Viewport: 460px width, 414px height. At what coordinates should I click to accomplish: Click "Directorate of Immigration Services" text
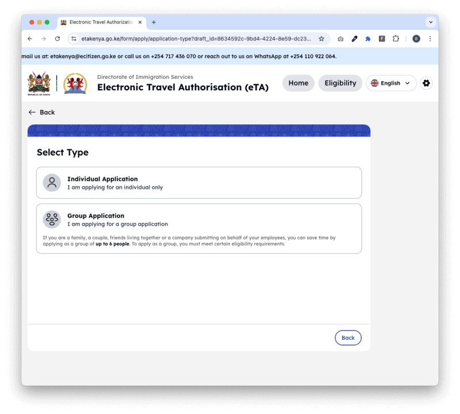click(145, 77)
